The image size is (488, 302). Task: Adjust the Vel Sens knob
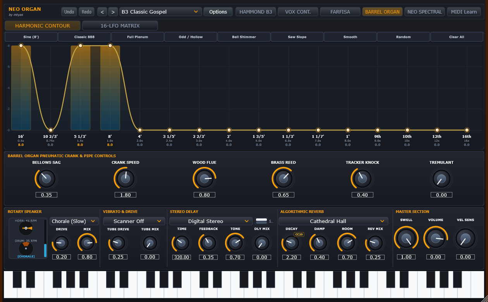coord(465,238)
